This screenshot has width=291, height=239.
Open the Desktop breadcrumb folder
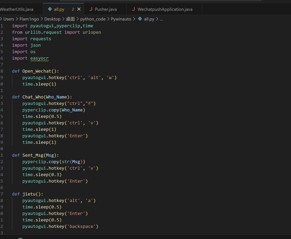coord(52,19)
